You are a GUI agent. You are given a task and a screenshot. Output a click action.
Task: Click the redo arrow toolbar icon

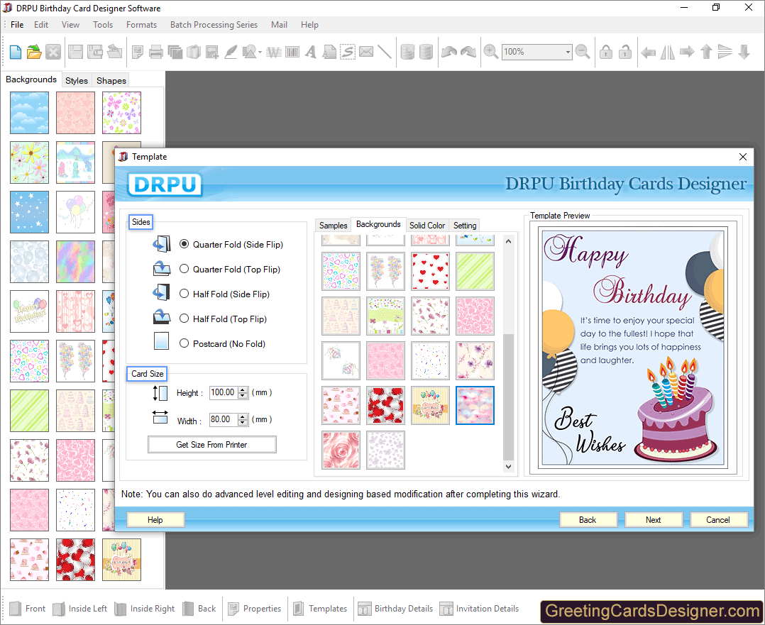(x=468, y=52)
